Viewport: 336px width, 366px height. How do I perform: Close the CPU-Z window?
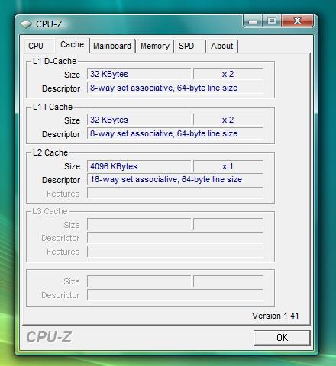(297, 21)
